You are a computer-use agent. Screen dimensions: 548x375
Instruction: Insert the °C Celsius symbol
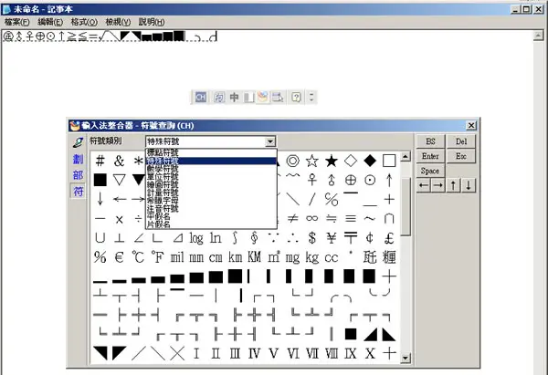138,257
